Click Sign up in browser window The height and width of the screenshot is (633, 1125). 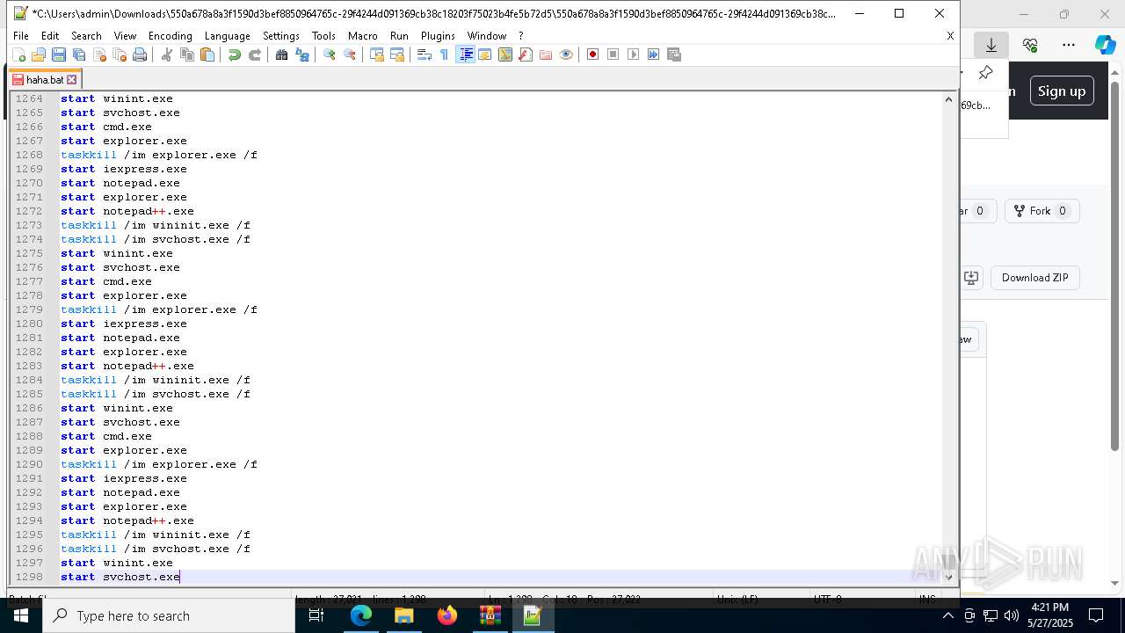(x=1062, y=91)
